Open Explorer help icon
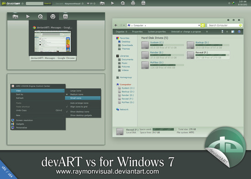 pyautogui.click(x=239, y=32)
